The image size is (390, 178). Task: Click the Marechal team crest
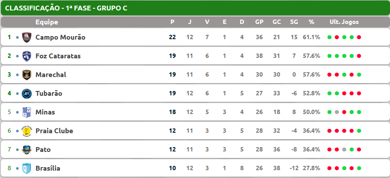coord(27,75)
